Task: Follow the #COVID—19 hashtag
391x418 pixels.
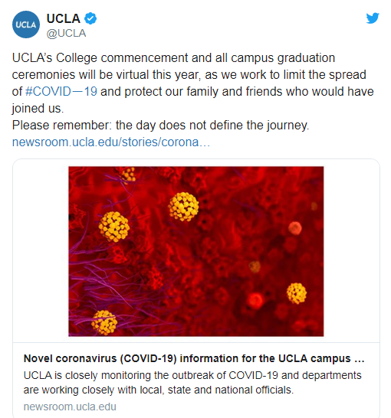Action: pos(61,91)
